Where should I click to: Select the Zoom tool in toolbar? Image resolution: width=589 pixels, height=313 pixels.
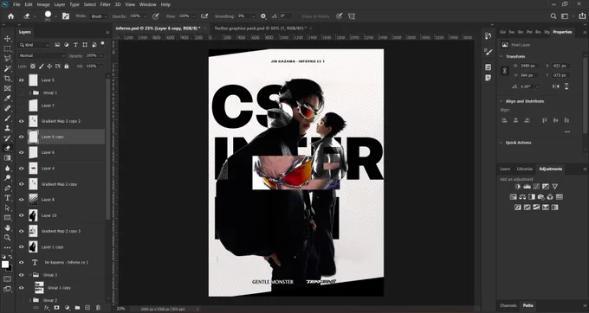[8, 238]
